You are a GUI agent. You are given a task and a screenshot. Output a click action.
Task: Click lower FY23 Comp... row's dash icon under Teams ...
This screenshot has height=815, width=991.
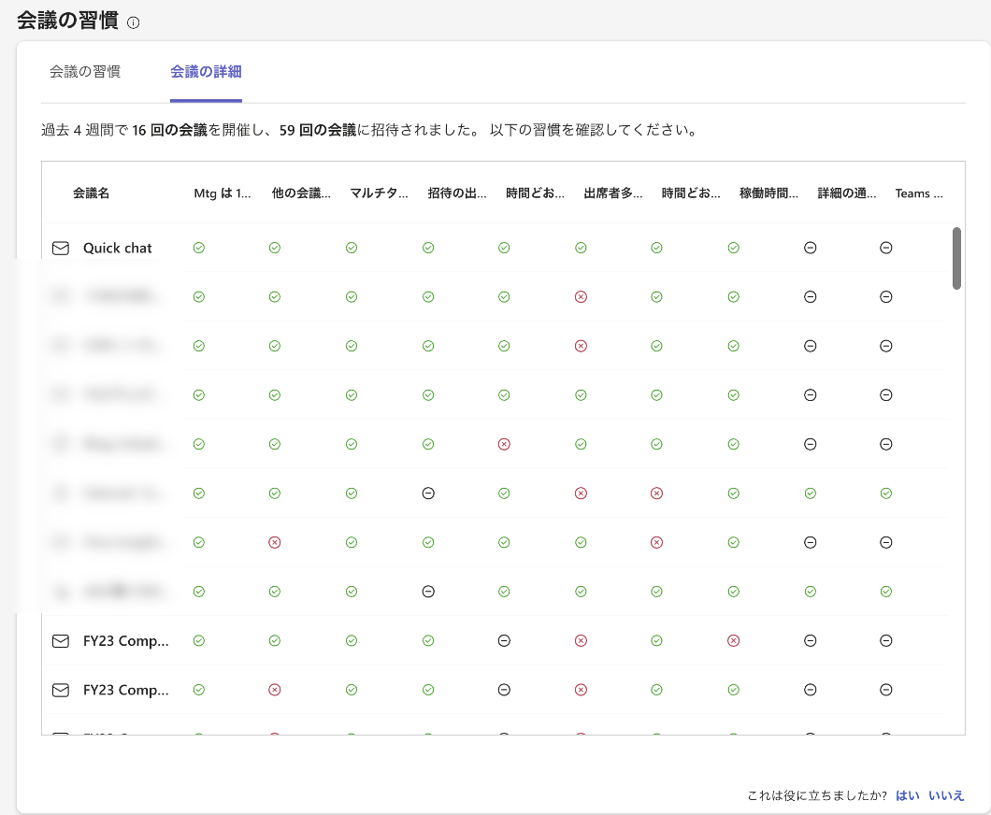click(x=886, y=690)
